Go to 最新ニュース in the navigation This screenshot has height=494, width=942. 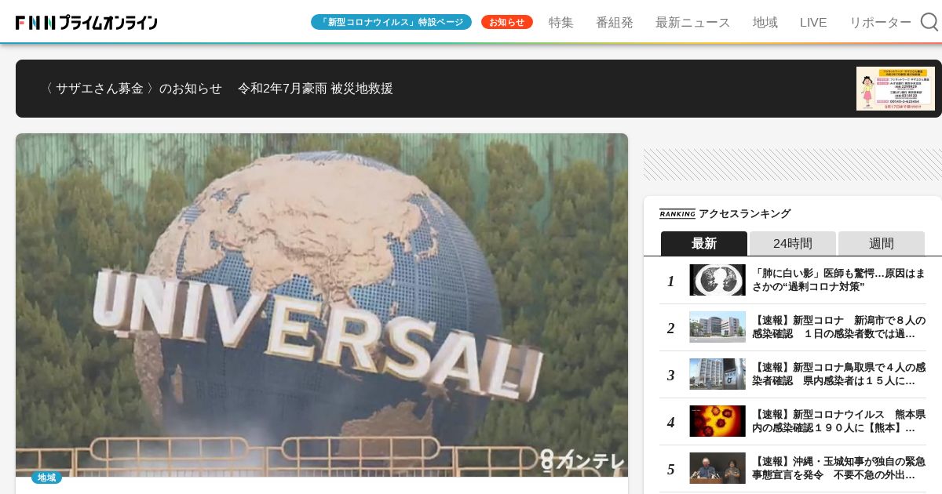click(693, 22)
